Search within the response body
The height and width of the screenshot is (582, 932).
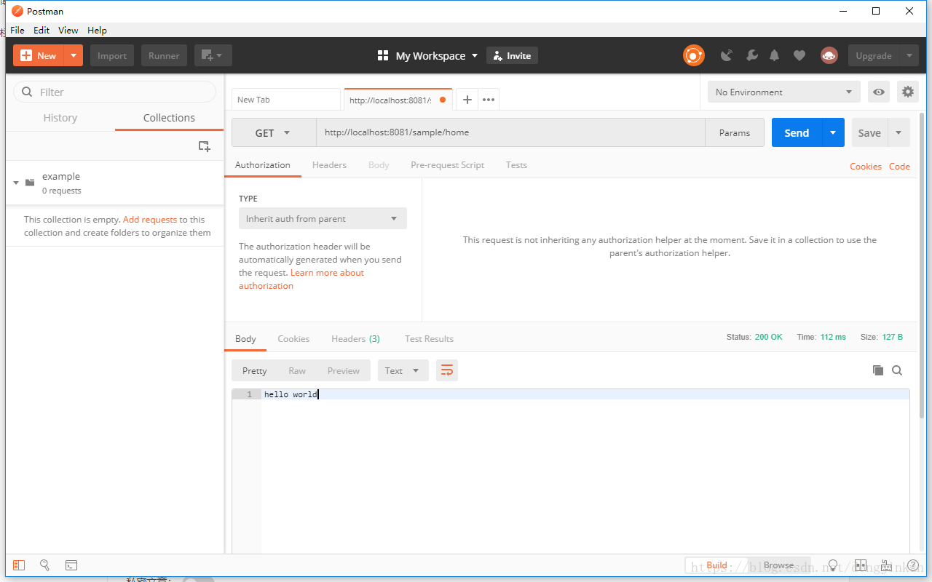(897, 370)
